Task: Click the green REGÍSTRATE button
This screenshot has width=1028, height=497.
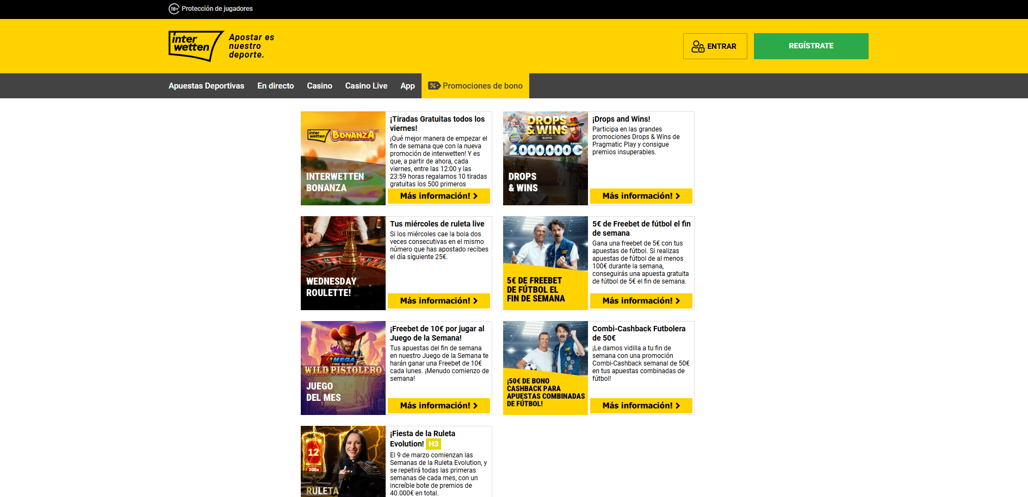Action: (x=811, y=46)
